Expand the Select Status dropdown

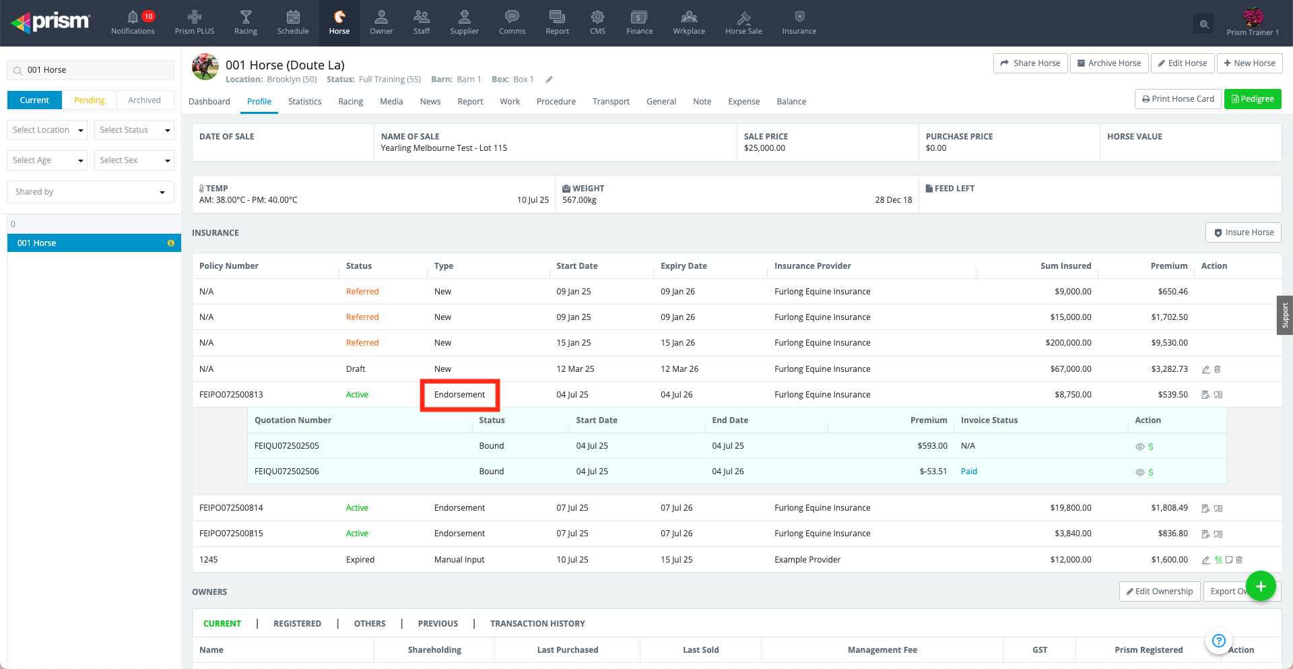[x=134, y=130]
